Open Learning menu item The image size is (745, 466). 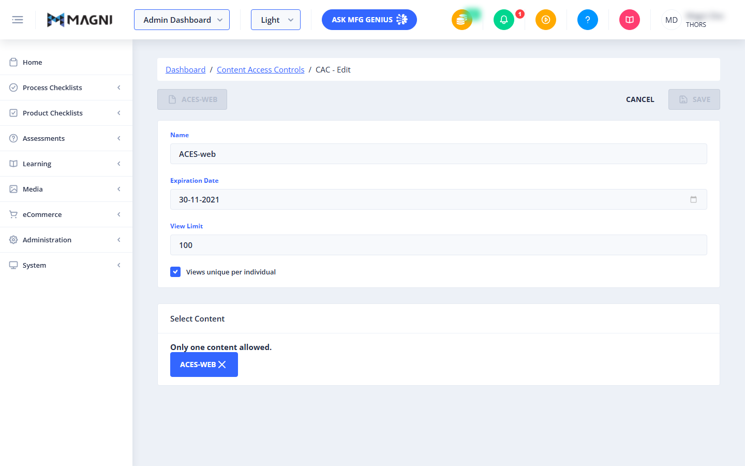click(x=66, y=164)
